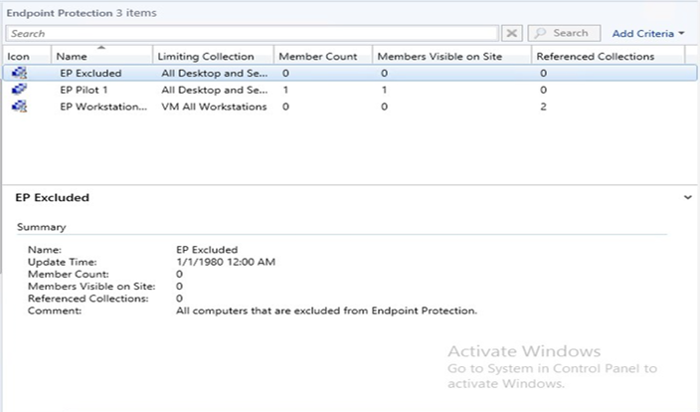Sort by Referenced Collections column header

click(x=595, y=57)
